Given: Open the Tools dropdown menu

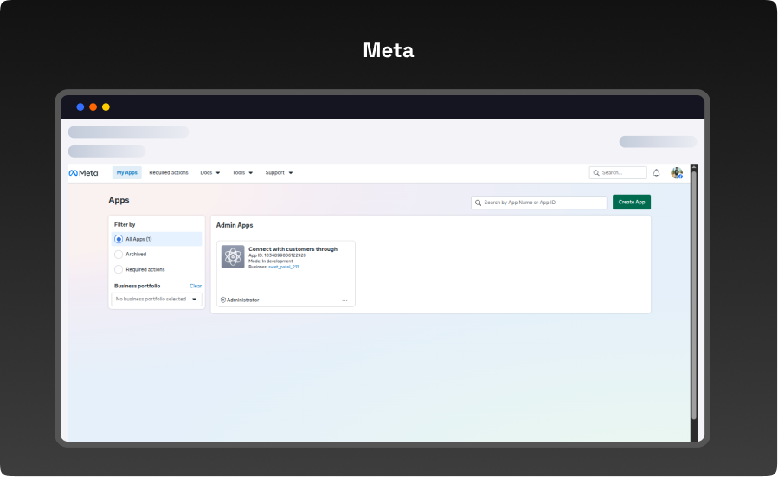Looking at the screenshot, I should [x=242, y=173].
